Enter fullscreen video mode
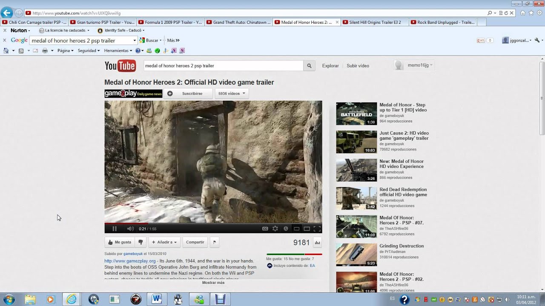The image size is (545, 306). (x=317, y=229)
